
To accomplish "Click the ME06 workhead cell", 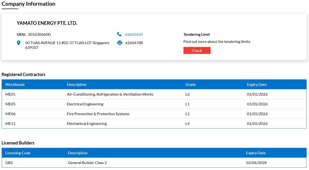I will pos(11,114).
